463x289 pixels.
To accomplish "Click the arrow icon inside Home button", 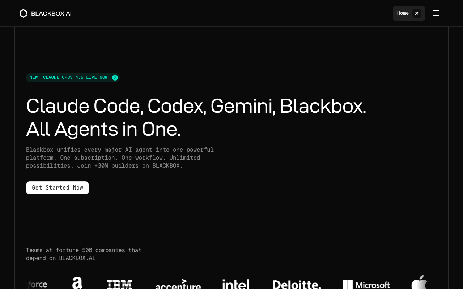I will (x=417, y=13).
